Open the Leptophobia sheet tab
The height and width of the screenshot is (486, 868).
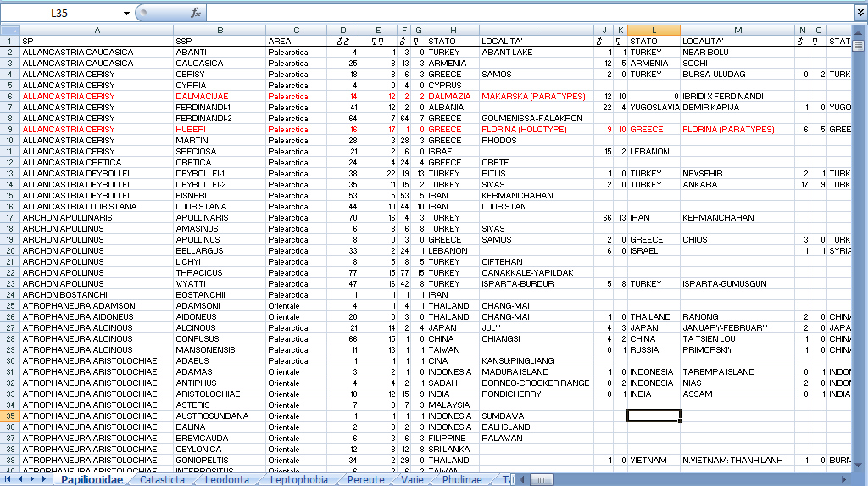[298, 479]
